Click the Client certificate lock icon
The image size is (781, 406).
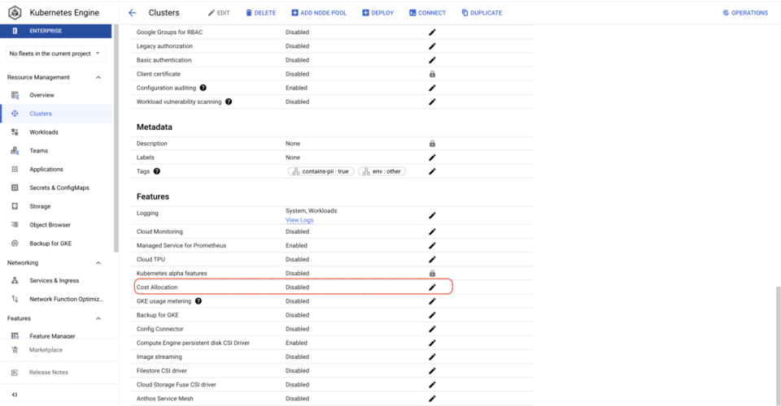click(432, 74)
